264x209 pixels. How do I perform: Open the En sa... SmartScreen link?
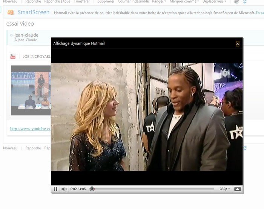[260, 13]
